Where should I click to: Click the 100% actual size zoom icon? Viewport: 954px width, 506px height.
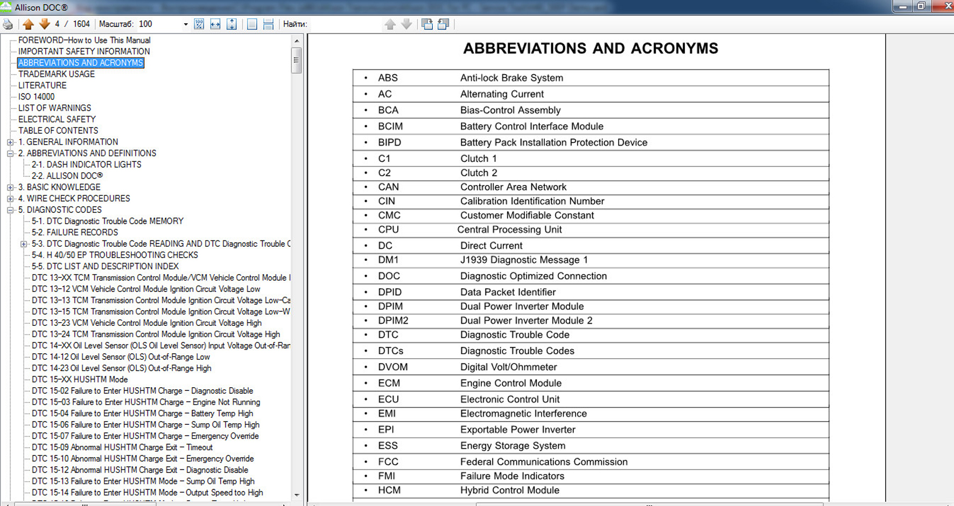(x=199, y=24)
